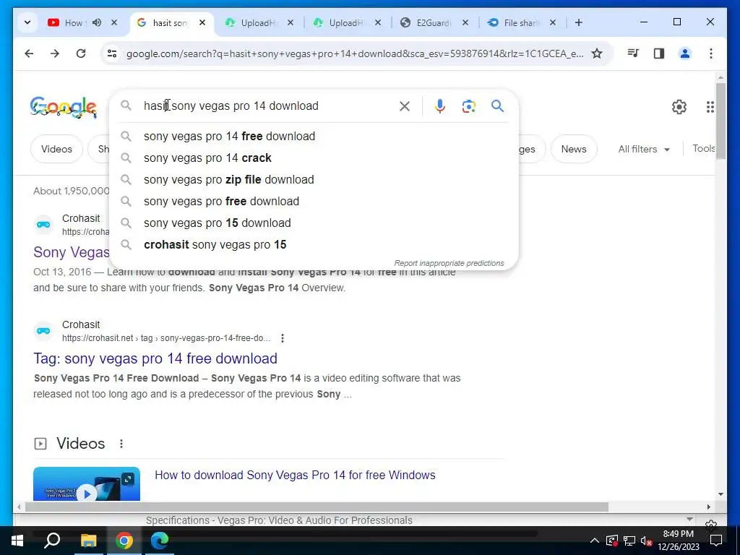Click the taskbar clock showing 8:49 PM

(678, 541)
